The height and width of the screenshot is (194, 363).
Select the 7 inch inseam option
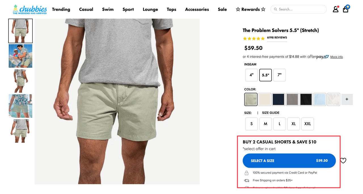click(x=280, y=75)
